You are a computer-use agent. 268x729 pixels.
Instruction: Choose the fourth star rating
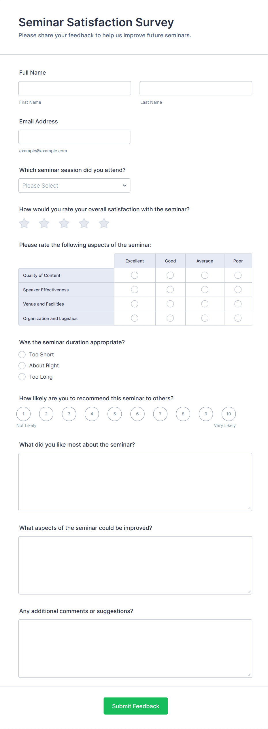pos(84,223)
